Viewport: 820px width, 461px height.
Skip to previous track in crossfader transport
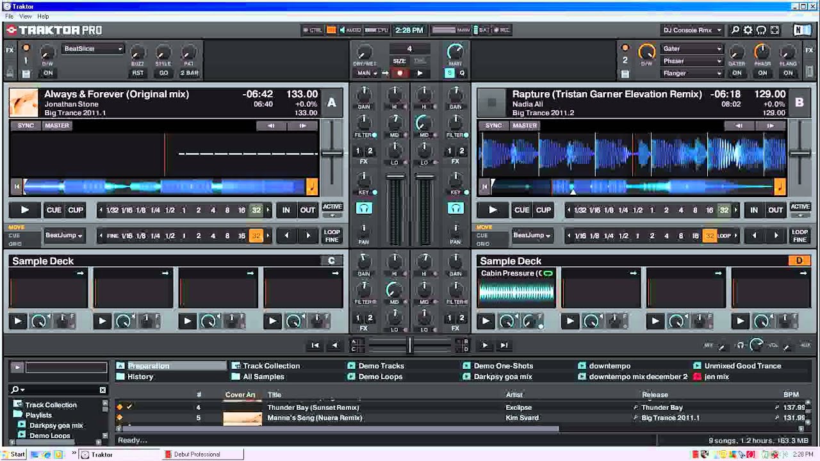pos(315,345)
